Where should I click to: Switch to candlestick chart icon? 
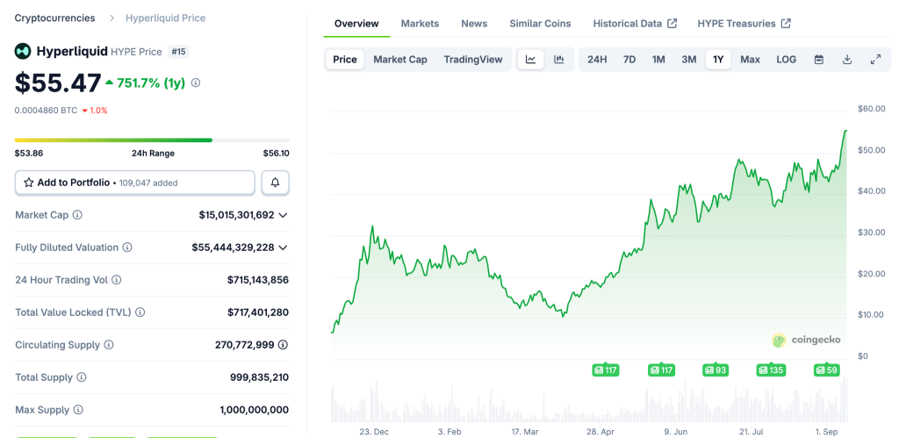(x=558, y=60)
